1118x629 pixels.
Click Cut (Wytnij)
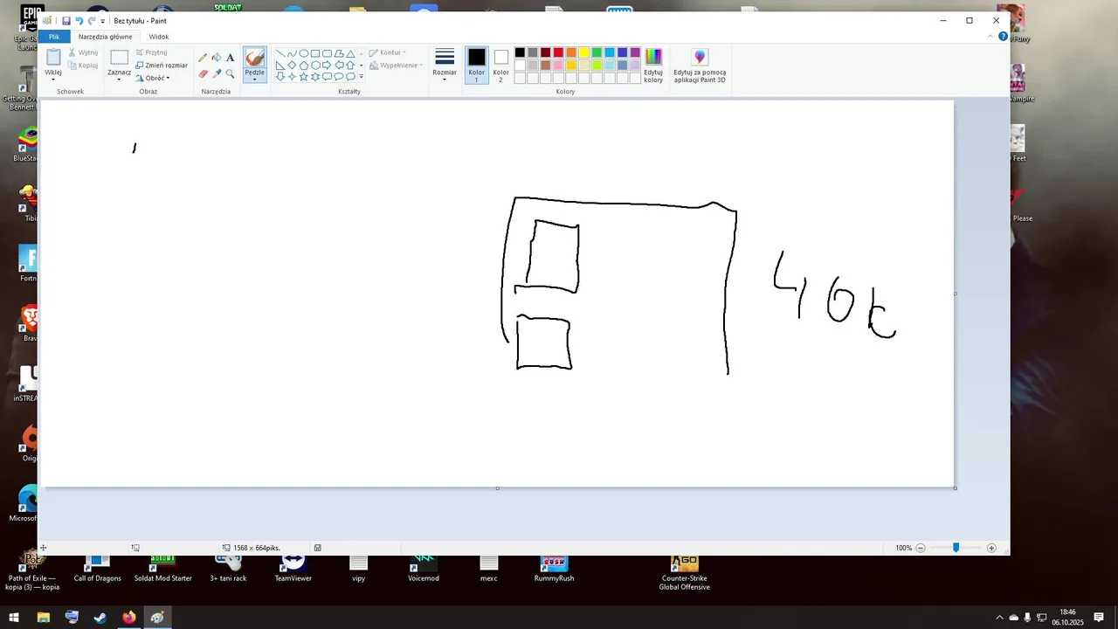point(83,52)
